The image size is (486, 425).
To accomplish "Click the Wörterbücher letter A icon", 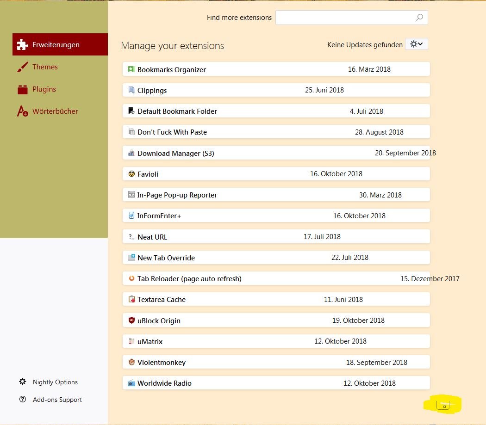I will (x=22, y=111).
